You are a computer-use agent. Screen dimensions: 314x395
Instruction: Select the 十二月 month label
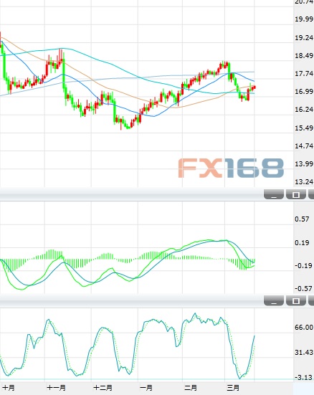pyautogui.click(x=103, y=387)
